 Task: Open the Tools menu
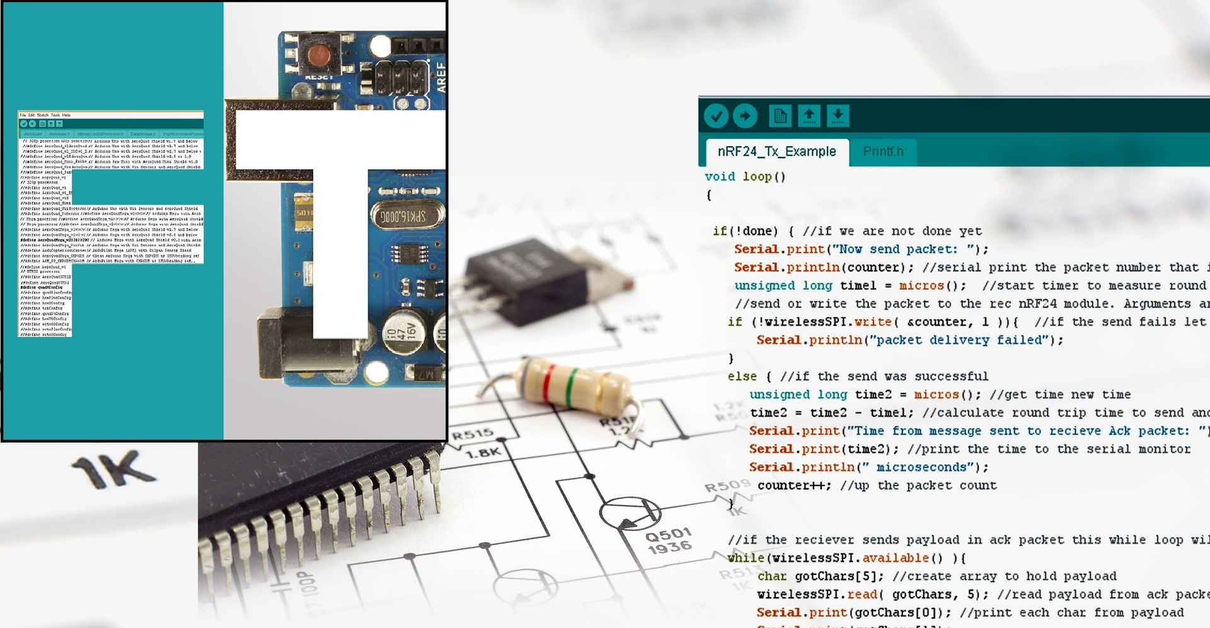click(55, 115)
